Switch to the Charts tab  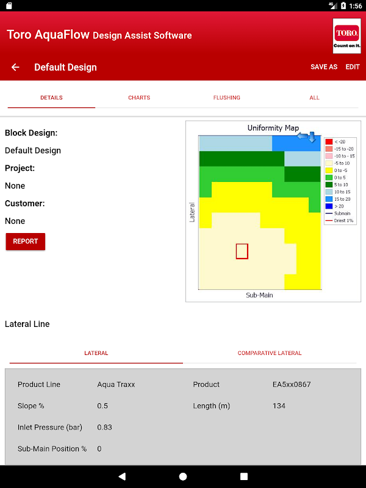click(x=139, y=98)
